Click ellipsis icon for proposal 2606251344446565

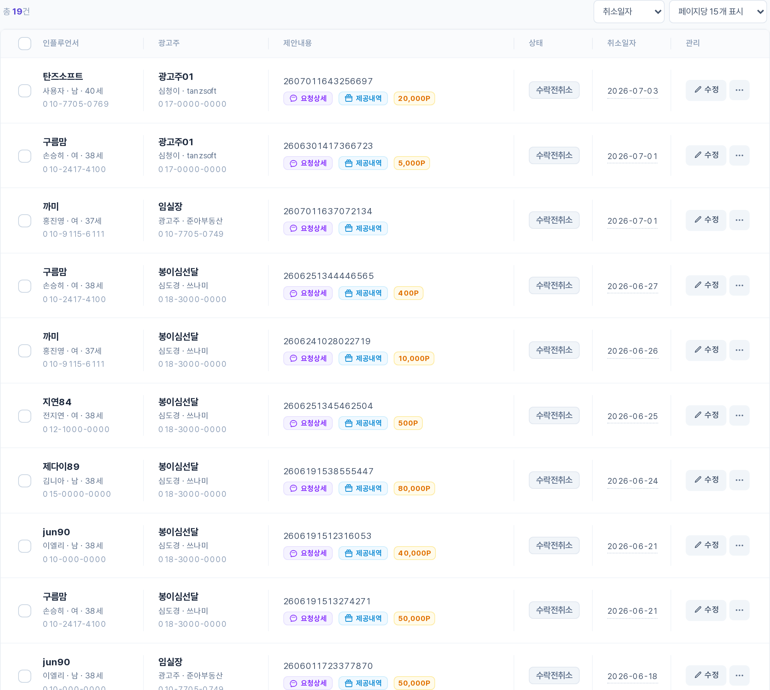[739, 285]
